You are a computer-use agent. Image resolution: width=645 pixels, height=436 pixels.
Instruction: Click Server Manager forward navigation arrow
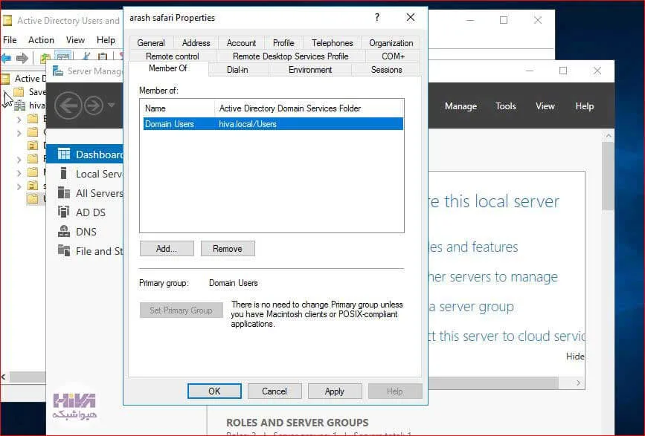tap(94, 105)
